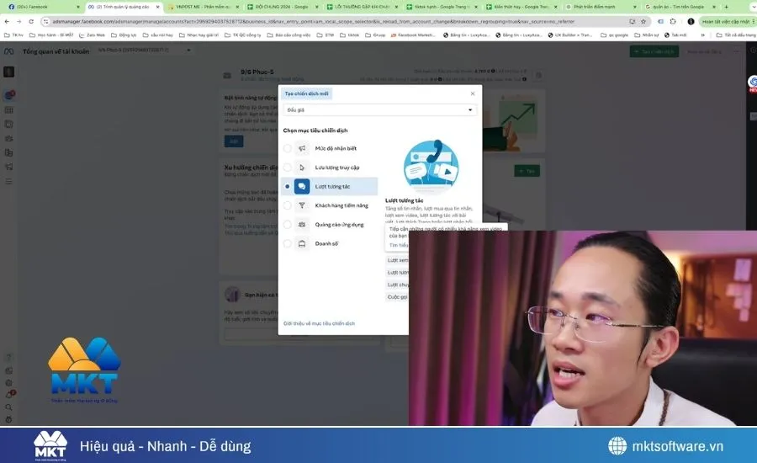Click the chat bubble icon for Lượt tương tác
The width and height of the screenshot is (757, 463).
302,186
